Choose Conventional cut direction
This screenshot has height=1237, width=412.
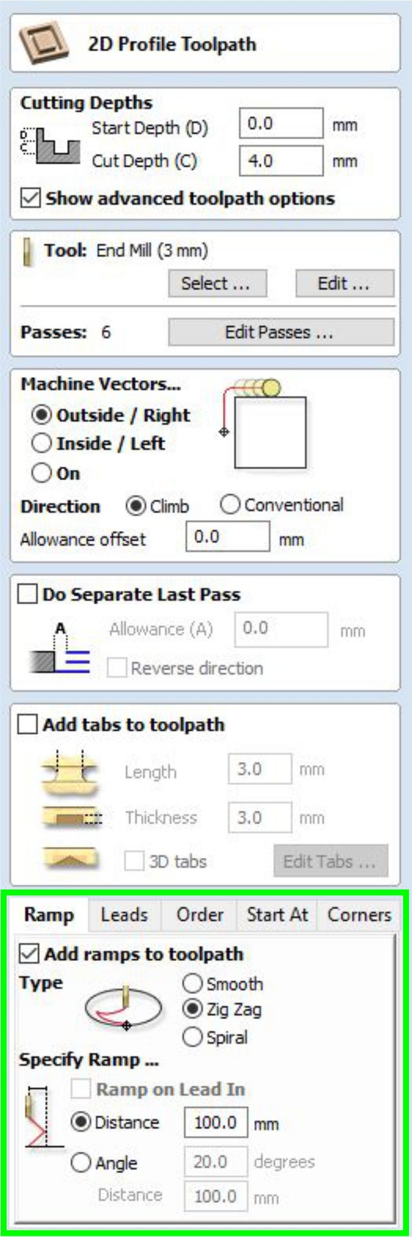230,504
